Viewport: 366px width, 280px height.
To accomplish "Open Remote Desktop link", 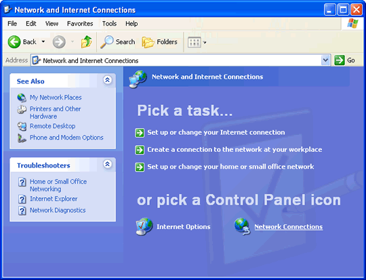I will pyautogui.click(x=52, y=126).
